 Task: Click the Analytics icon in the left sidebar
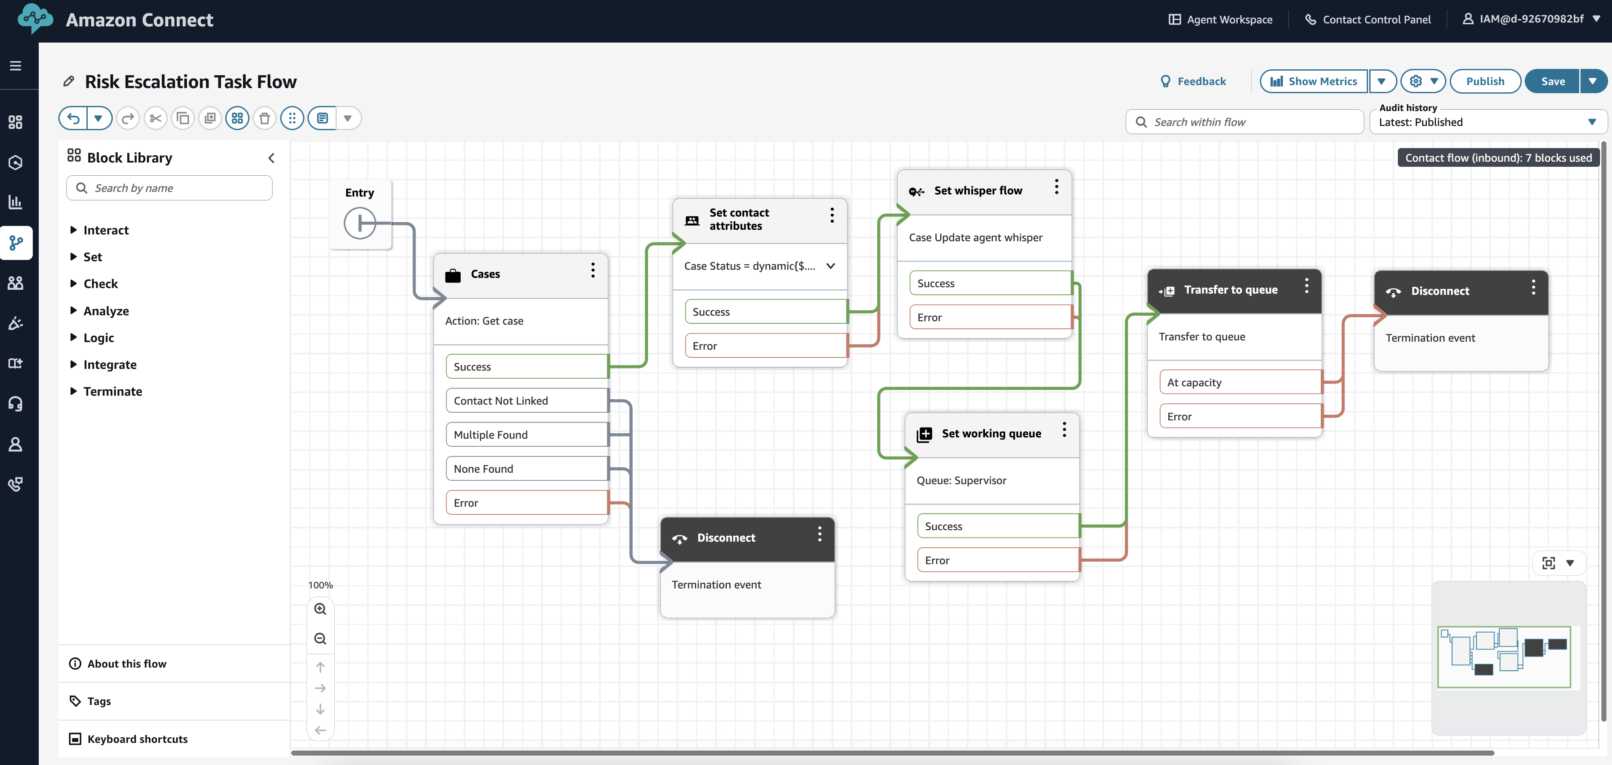click(16, 201)
